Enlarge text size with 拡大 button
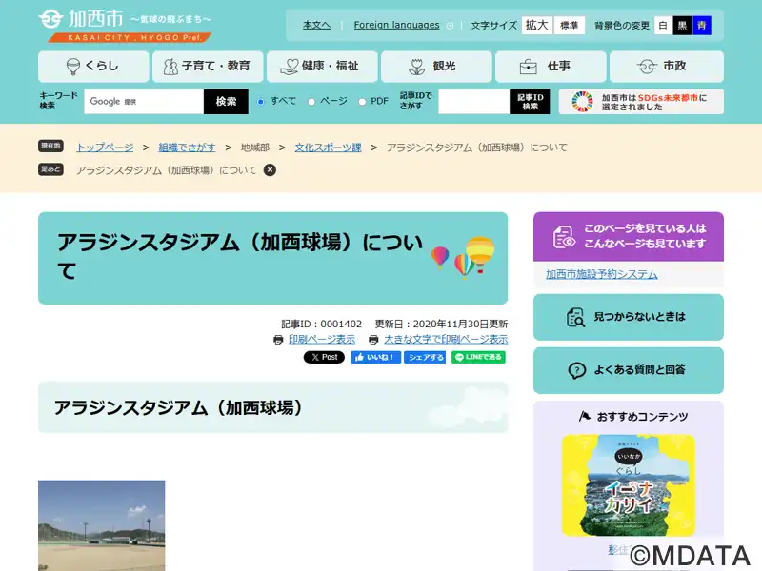The image size is (762, 571). click(537, 26)
